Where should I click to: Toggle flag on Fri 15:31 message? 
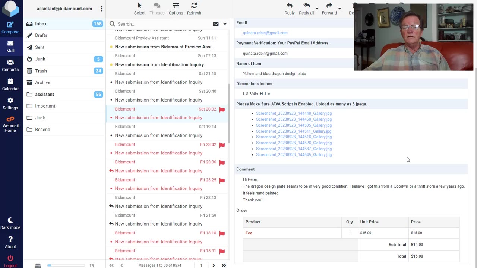coord(222,251)
